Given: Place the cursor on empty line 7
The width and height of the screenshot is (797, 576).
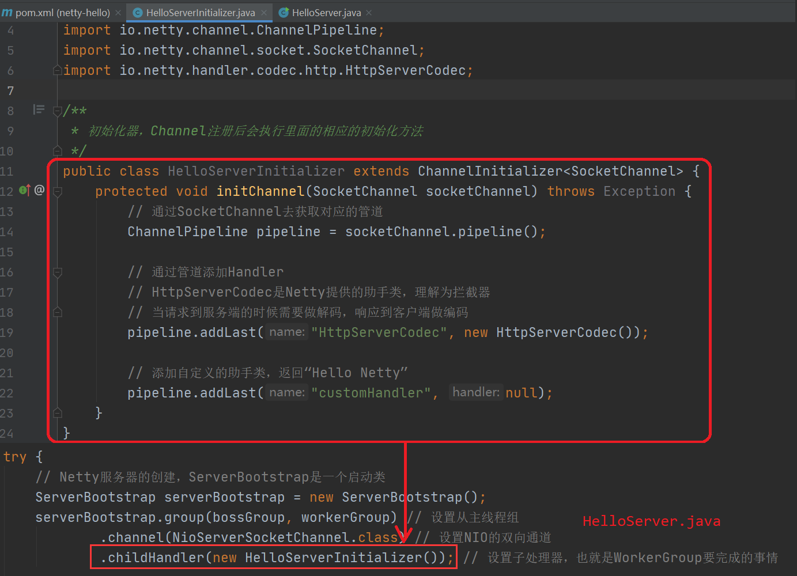Looking at the screenshot, I should pyautogui.click(x=346, y=90).
